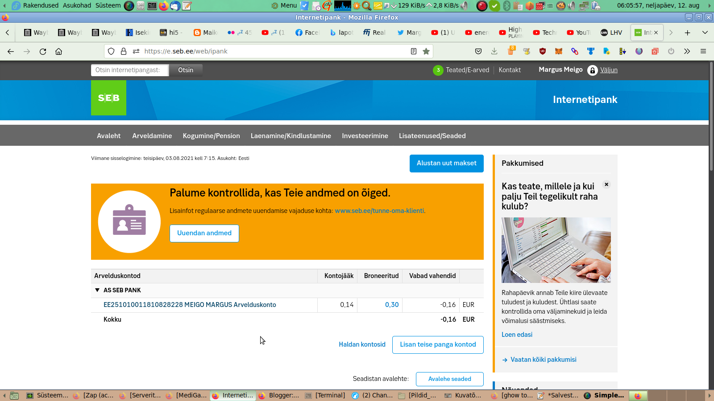Click the internet bank search field

(130, 70)
